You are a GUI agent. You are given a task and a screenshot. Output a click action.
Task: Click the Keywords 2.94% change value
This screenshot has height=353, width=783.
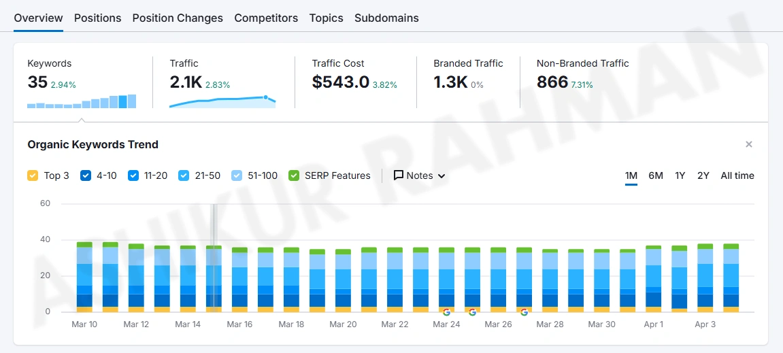point(63,85)
